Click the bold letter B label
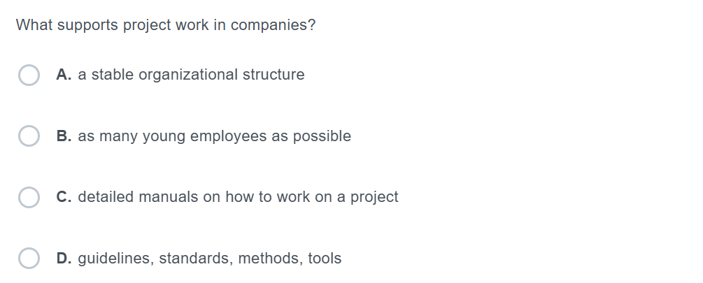The height and width of the screenshot is (283, 703). pyautogui.click(x=64, y=136)
